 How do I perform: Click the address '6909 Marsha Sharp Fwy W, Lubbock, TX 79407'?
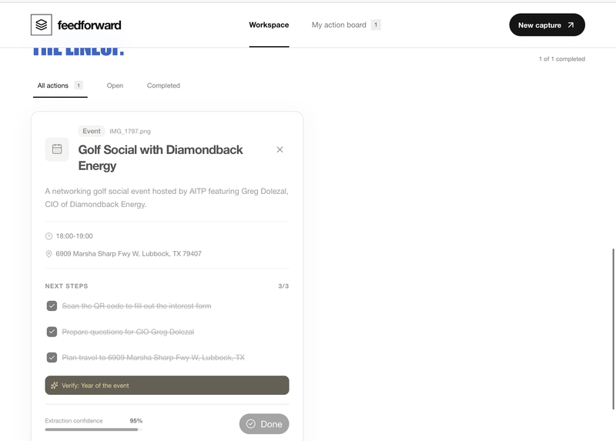[129, 254]
